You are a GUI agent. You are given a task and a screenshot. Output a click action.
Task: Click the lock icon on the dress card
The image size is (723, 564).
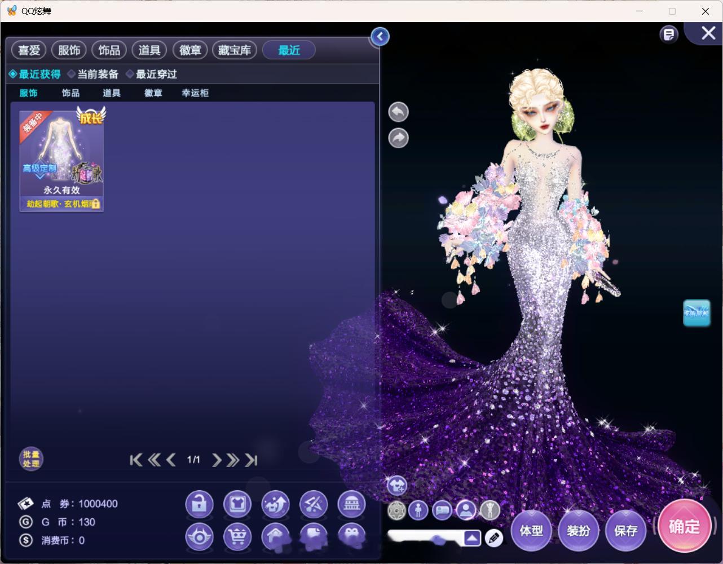click(x=96, y=204)
